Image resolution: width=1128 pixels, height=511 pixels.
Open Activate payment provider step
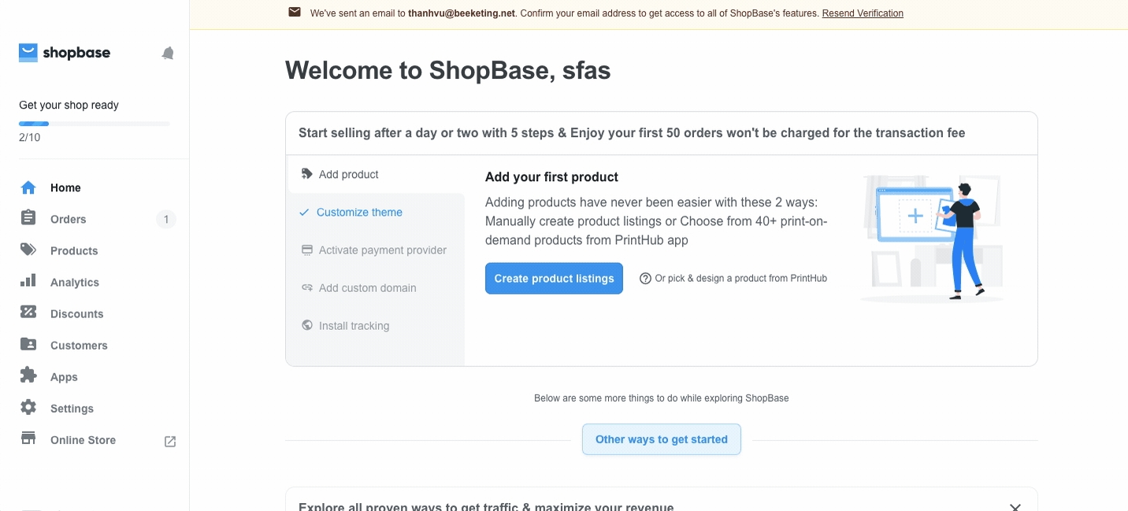[382, 250]
